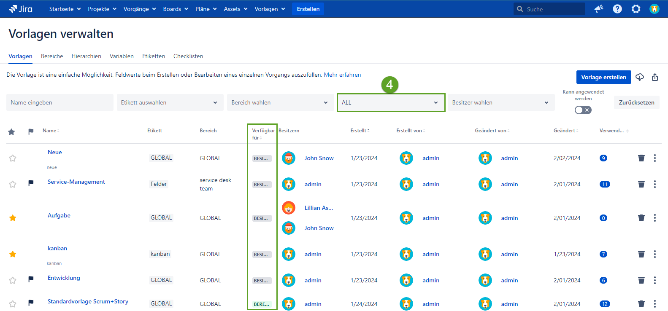The image size is (668, 311).
Task: Open the 'Besitzer wählen' dropdown
Action: [500, 102]
